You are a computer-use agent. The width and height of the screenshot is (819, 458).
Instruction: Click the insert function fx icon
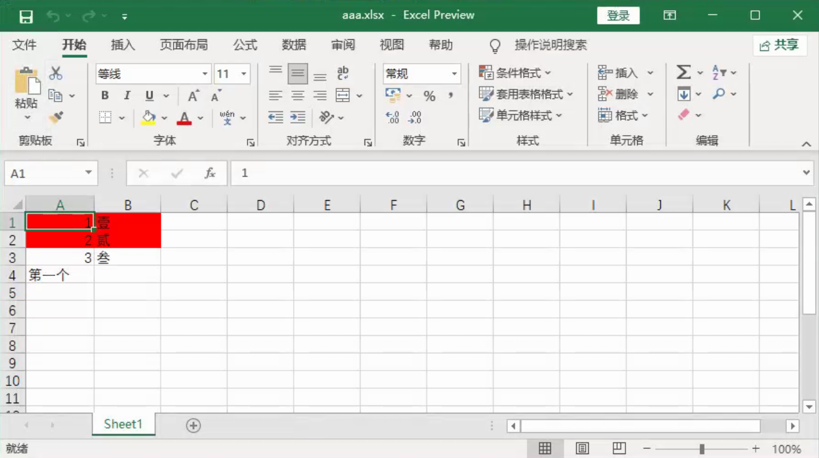tap(210, 174)
